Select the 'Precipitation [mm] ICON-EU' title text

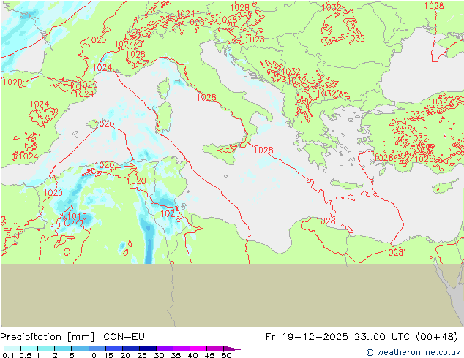72,337
